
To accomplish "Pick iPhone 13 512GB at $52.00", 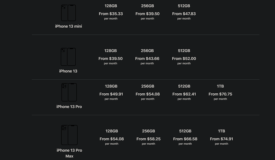I will pos(184,57).
